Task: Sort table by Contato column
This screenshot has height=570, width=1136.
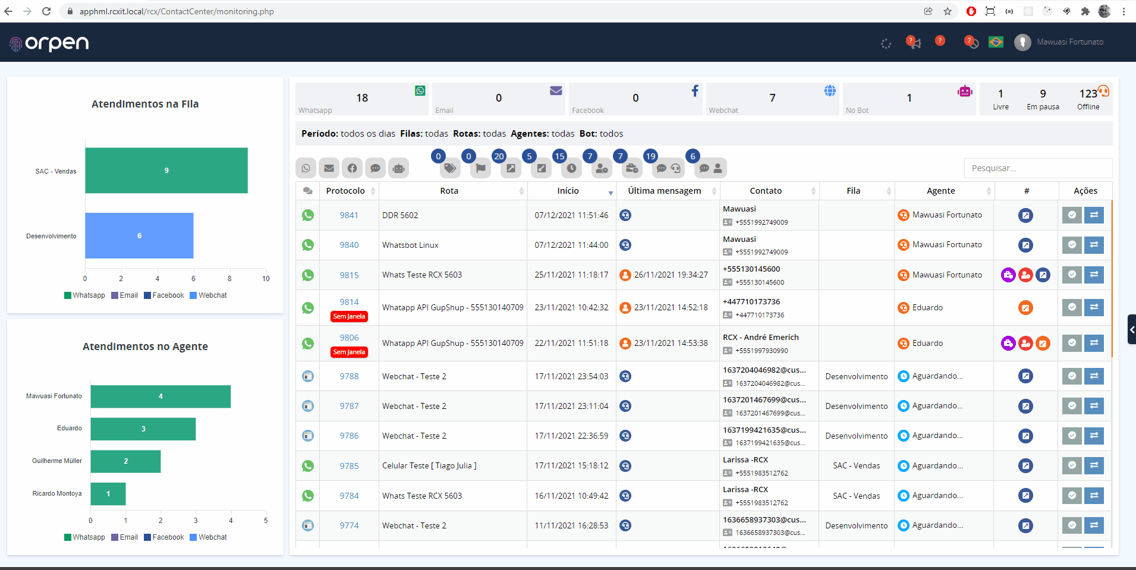Action: 769,191
